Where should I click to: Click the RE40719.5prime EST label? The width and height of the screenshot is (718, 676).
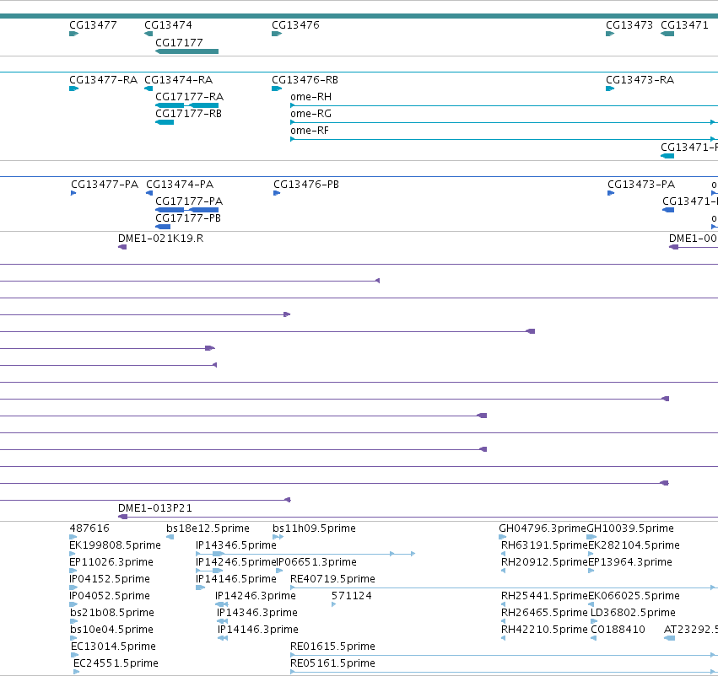click(x=332, y=579)
